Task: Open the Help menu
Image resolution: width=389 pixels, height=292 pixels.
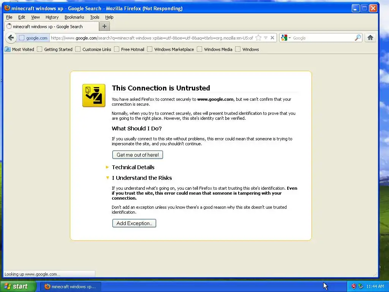Action: point(109,17)
